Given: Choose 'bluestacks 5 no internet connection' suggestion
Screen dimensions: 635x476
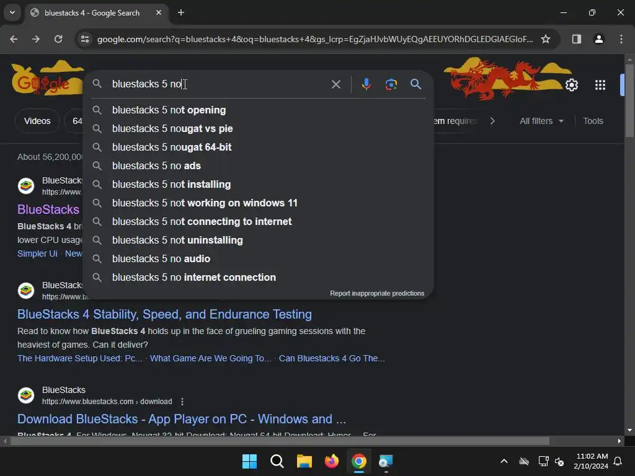Looking at the screenshot, I should click(x=259, y=278).
